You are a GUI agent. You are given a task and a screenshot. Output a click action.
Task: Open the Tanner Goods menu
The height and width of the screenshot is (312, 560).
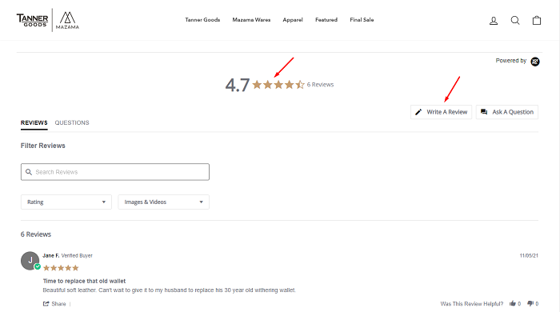(202, 20)
